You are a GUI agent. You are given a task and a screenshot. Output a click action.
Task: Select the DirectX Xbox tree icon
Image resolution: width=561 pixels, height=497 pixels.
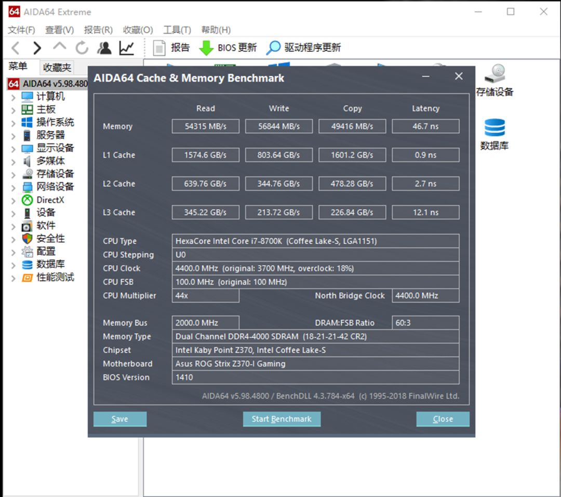27,200
